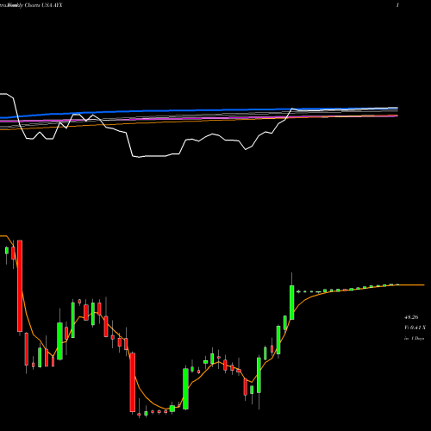
Task: Click the tall green candle at rally peak
Action: click(292, 303)
